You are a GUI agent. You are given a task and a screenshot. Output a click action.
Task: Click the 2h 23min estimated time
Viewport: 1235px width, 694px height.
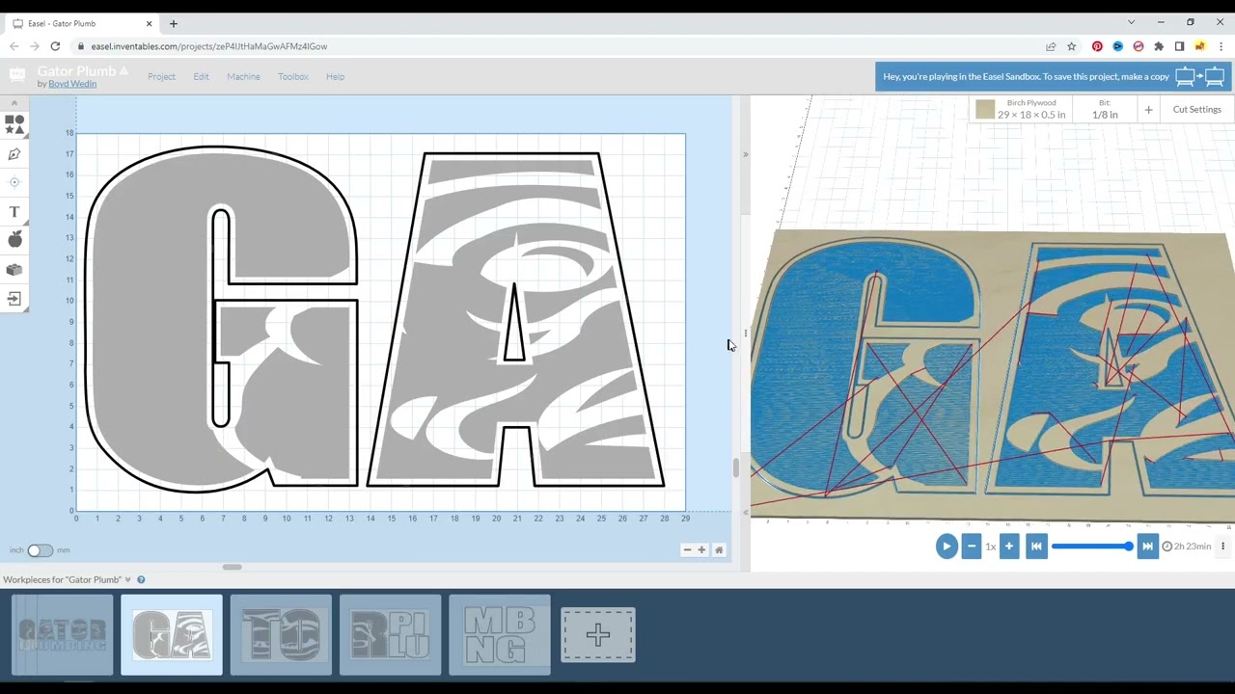[1186, 547]
